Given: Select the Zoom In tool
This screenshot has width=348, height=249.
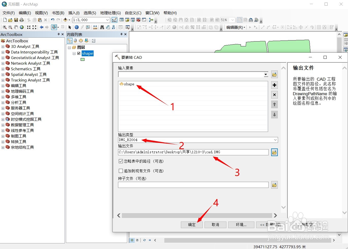Looking at the screenshot, I should (4, 27).
